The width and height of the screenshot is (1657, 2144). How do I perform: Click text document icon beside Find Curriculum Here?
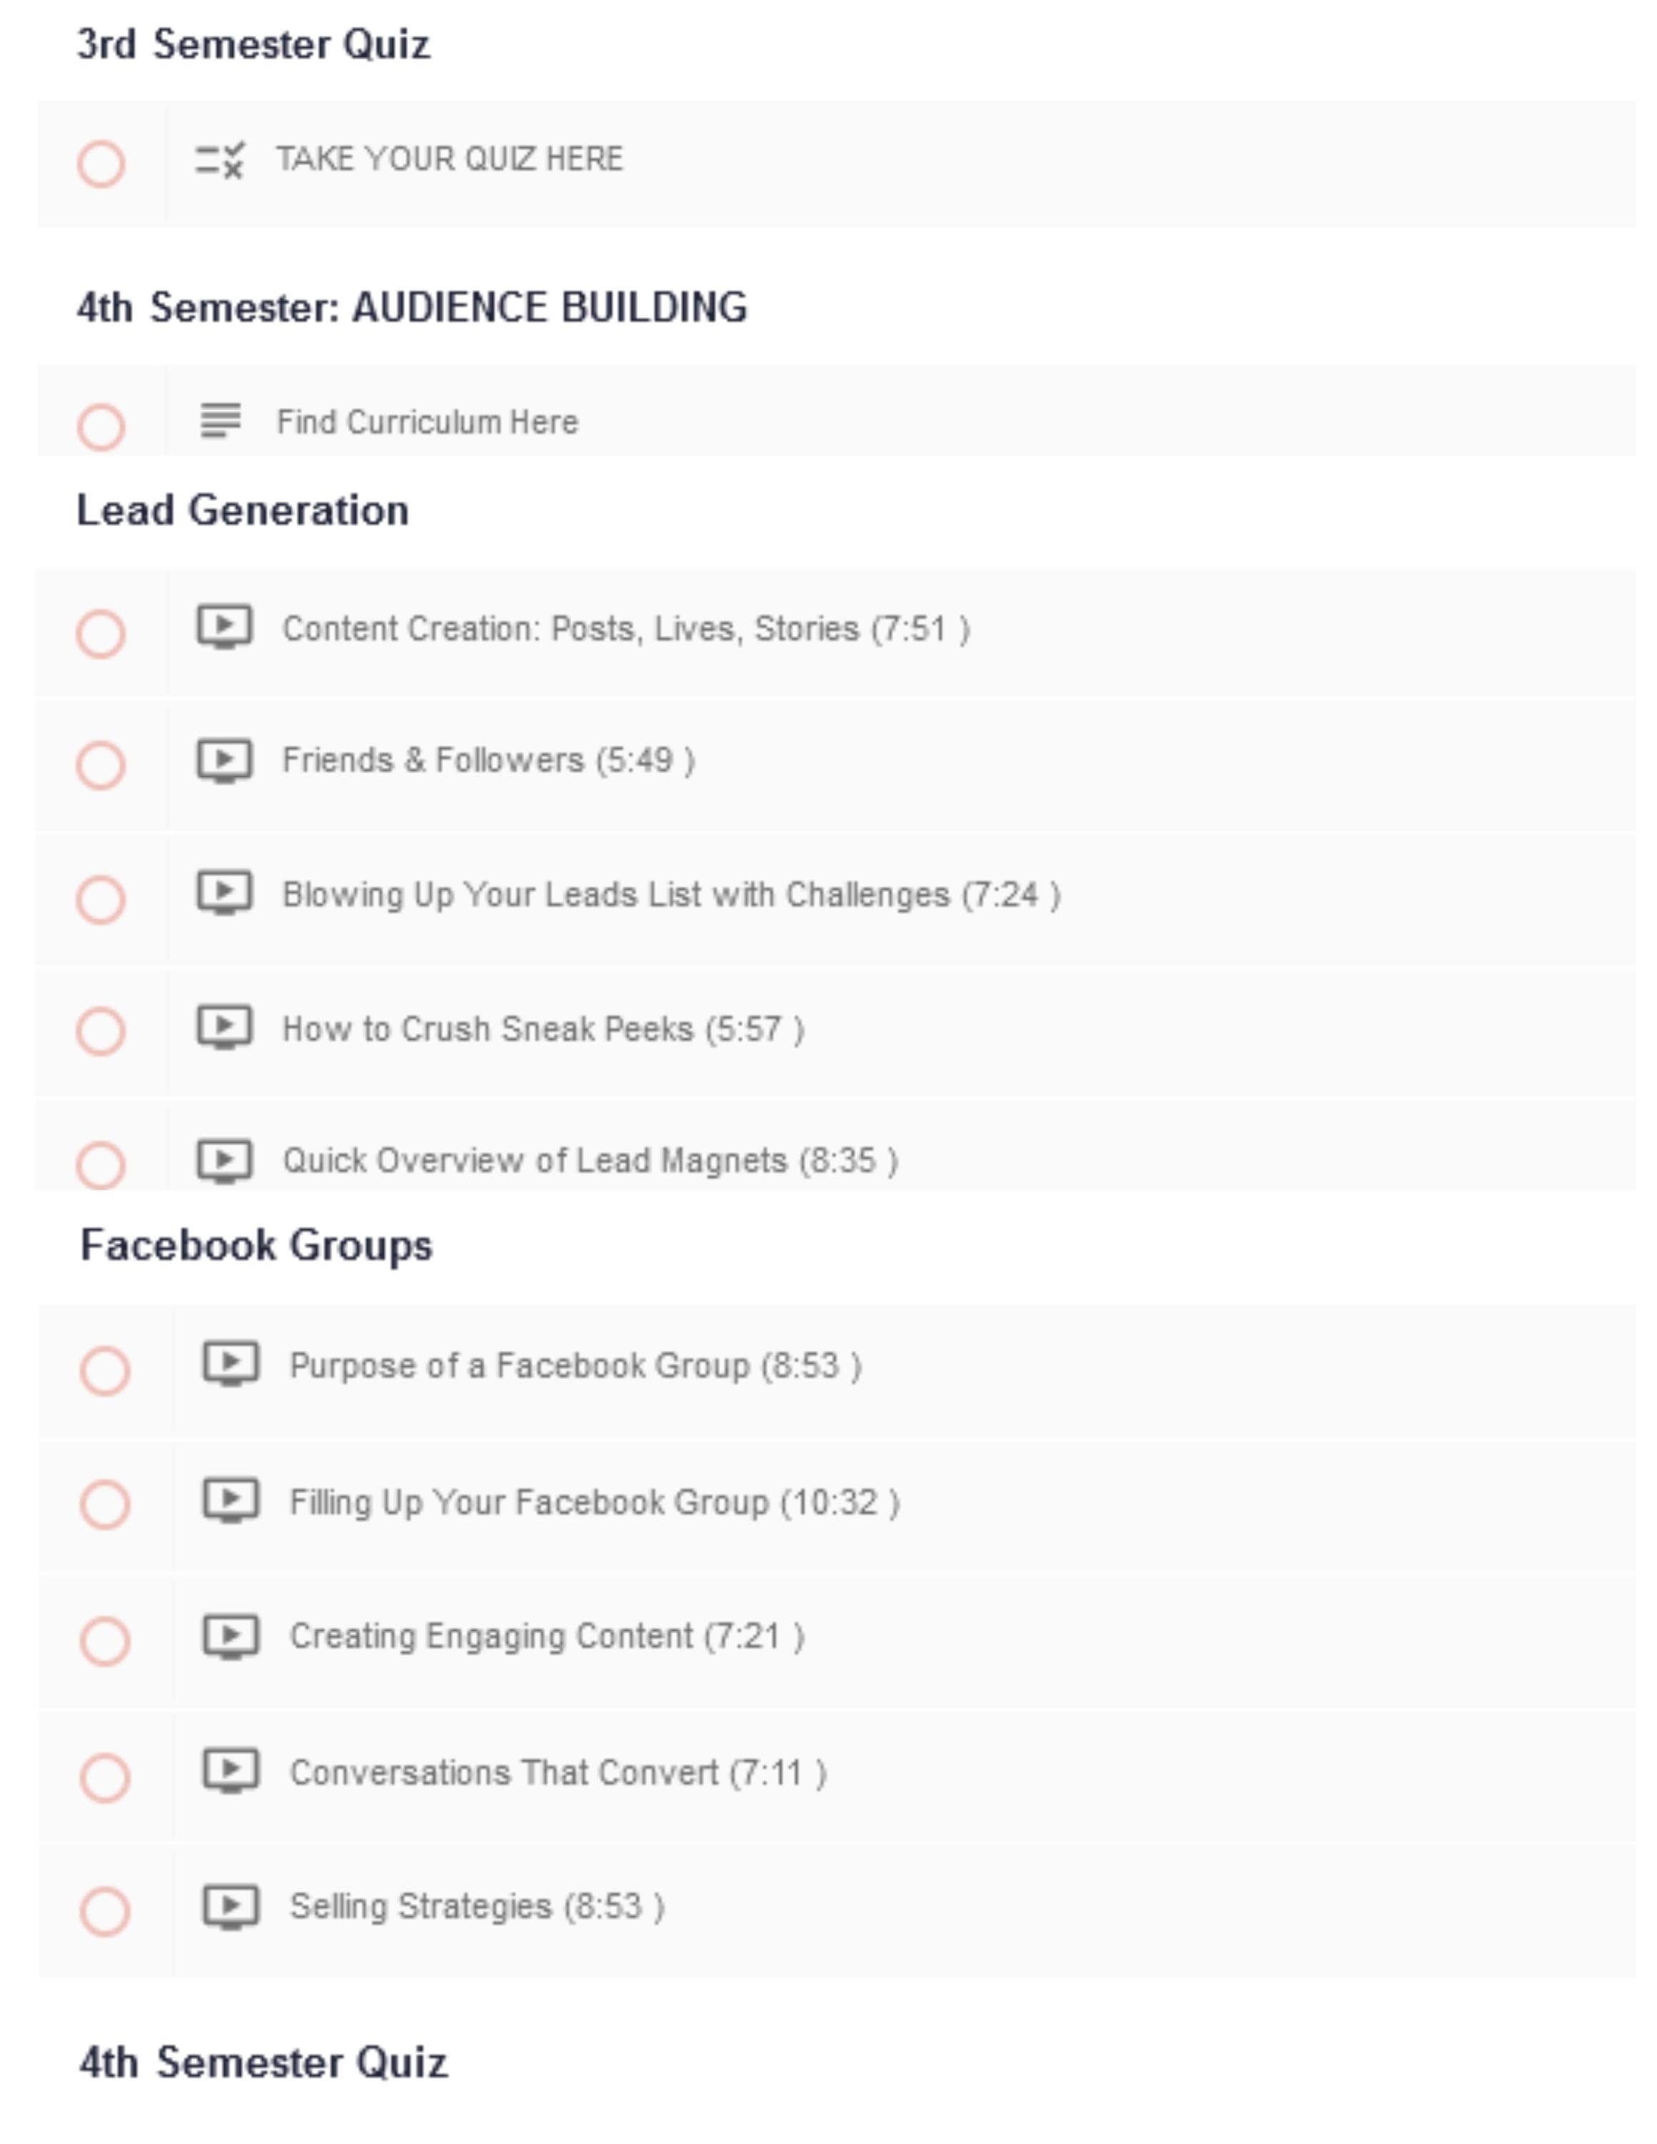tap(220, 421)
